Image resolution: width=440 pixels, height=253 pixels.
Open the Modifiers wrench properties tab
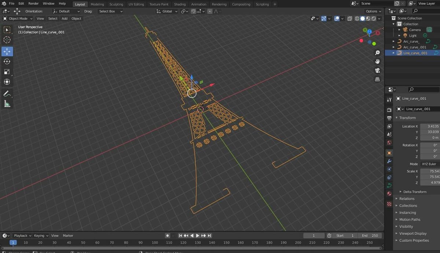389,161
